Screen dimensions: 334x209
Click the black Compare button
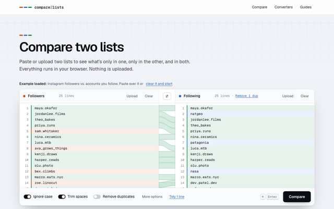tap(297, 196)
